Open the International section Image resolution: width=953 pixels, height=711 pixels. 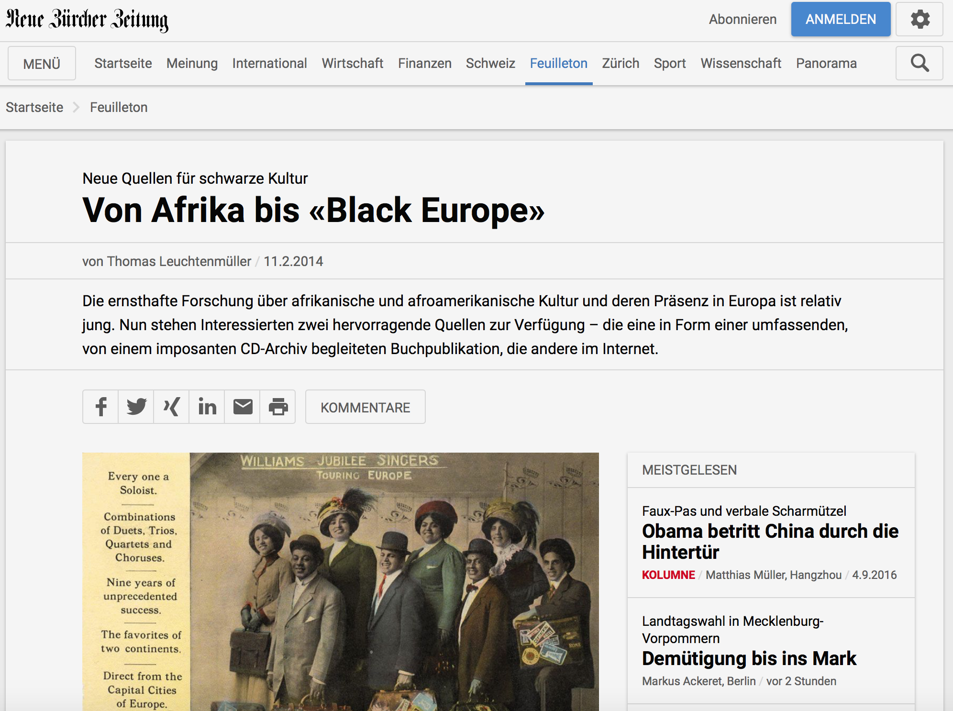[269, 63]
